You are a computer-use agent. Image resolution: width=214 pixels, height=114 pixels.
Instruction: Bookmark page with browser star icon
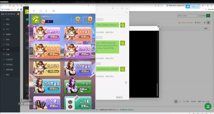21,6
